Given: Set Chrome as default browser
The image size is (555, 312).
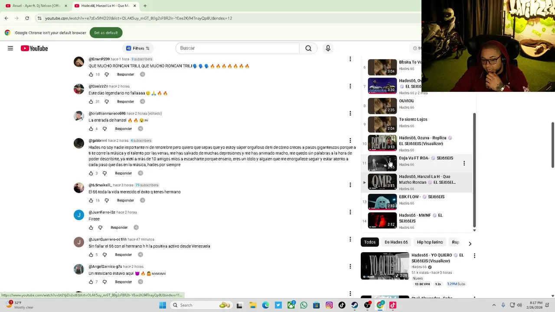Looking at the screenshot, I should (106, 32).
